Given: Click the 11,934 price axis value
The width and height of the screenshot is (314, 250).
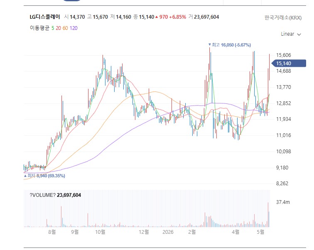Looking at the screenshot, I should (284, 119).
